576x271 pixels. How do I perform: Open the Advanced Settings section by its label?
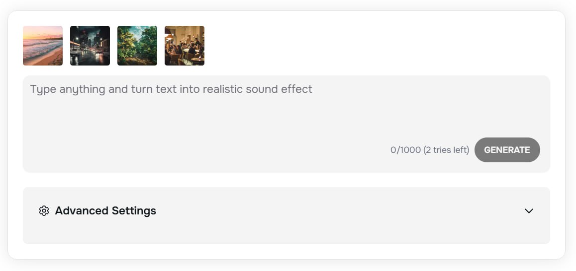click(105, 211)
